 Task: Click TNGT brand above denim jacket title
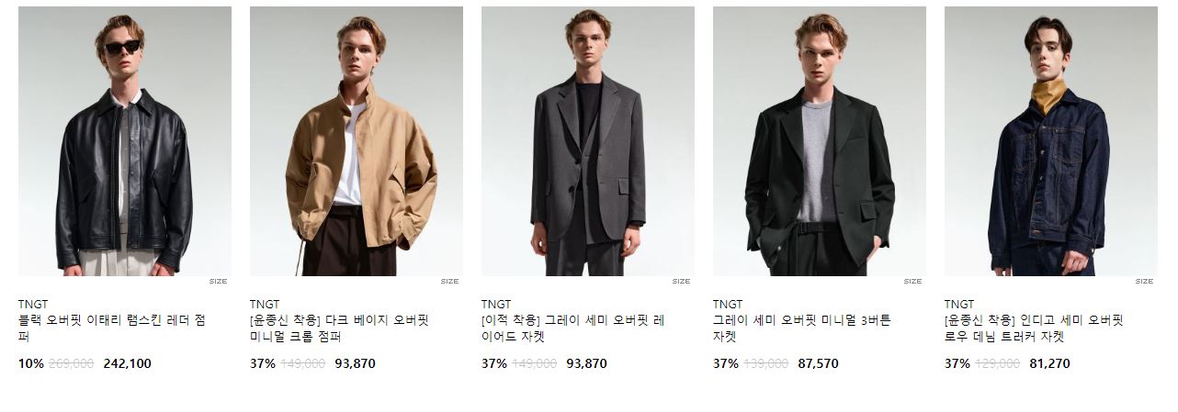pyautogui.click(x=959, y=305)
